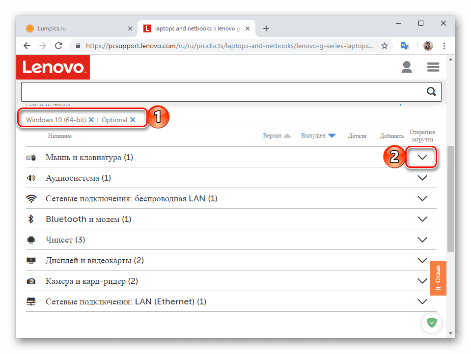This screenshot has width=471, height=354.
Task: Click the page vertical scrollbar thumb
Action: tap(450, 198)
